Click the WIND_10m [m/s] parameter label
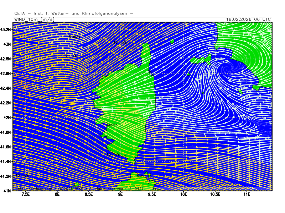Screen dimensions: 285x213 (33, 19)
